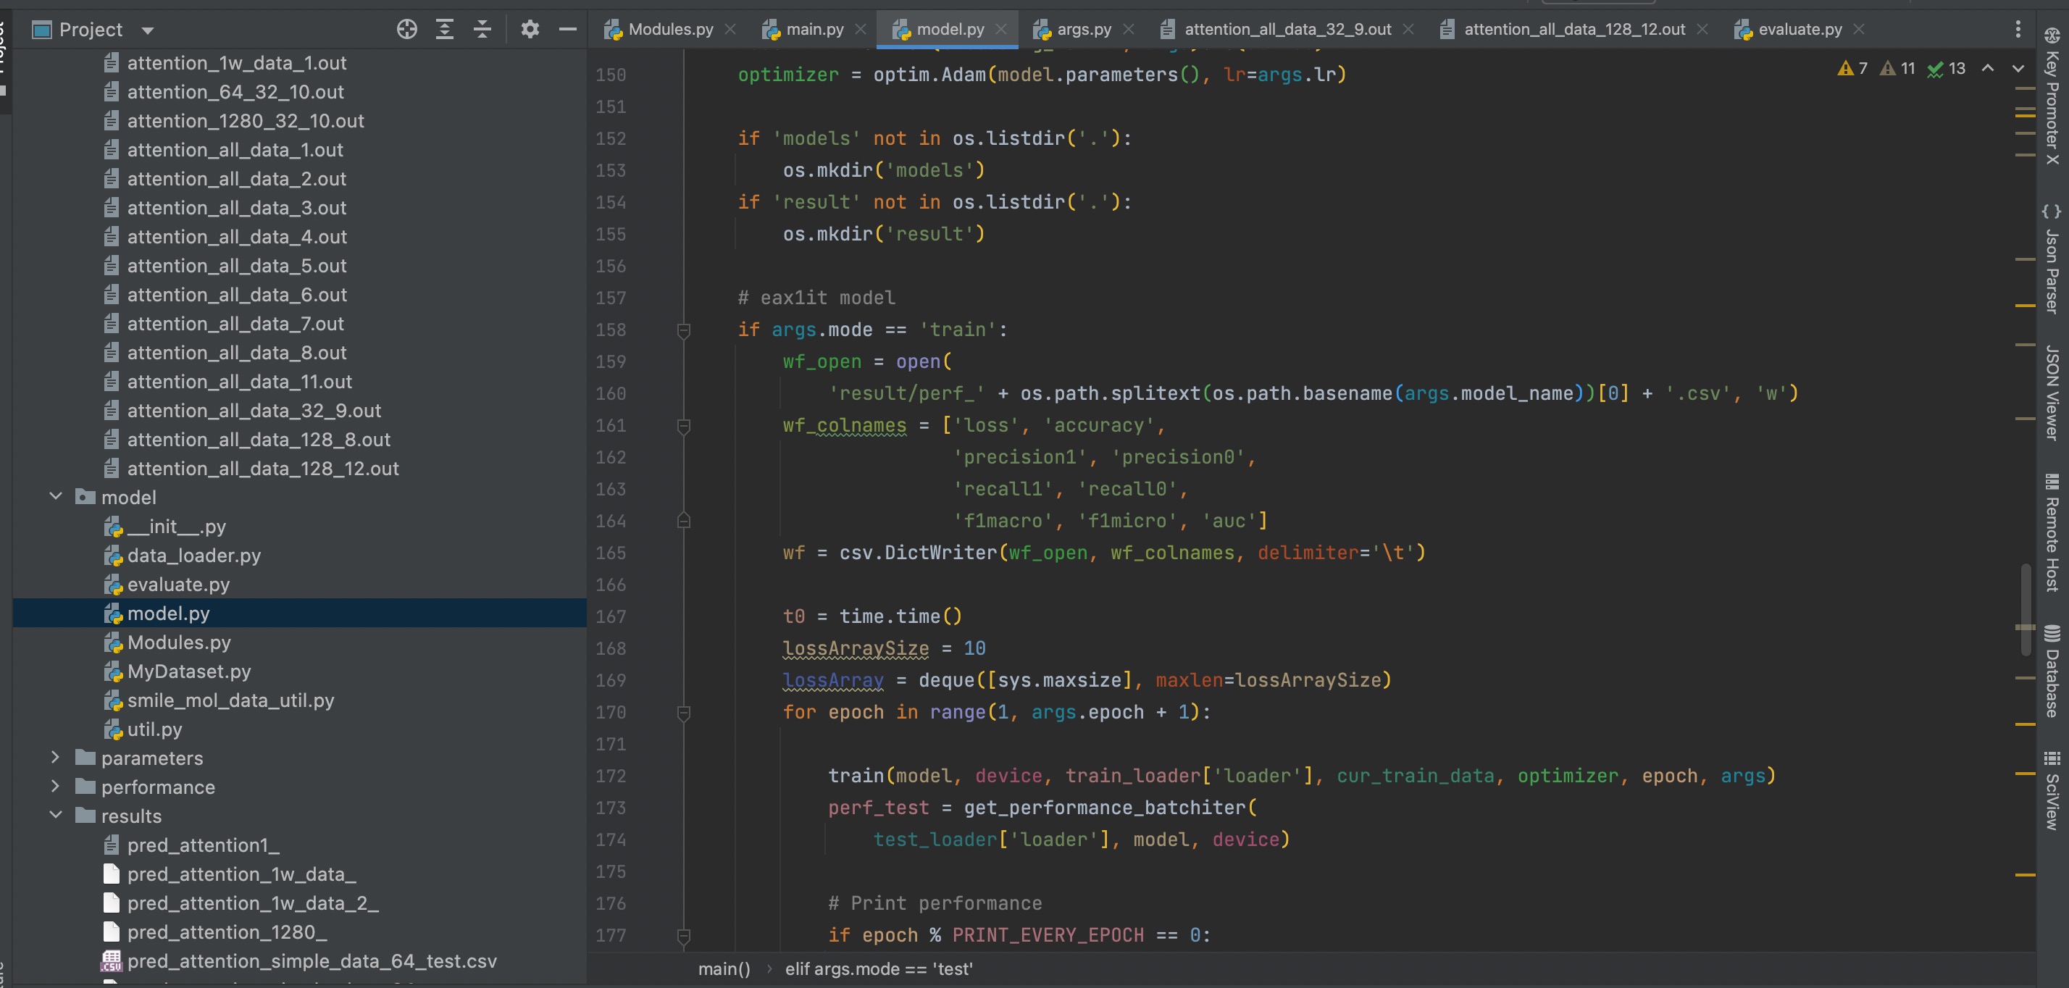The height and width of the screenshot is (988, 2069).
Task: Click the Collapse All icon in Project panel
Action: (482, 30)
